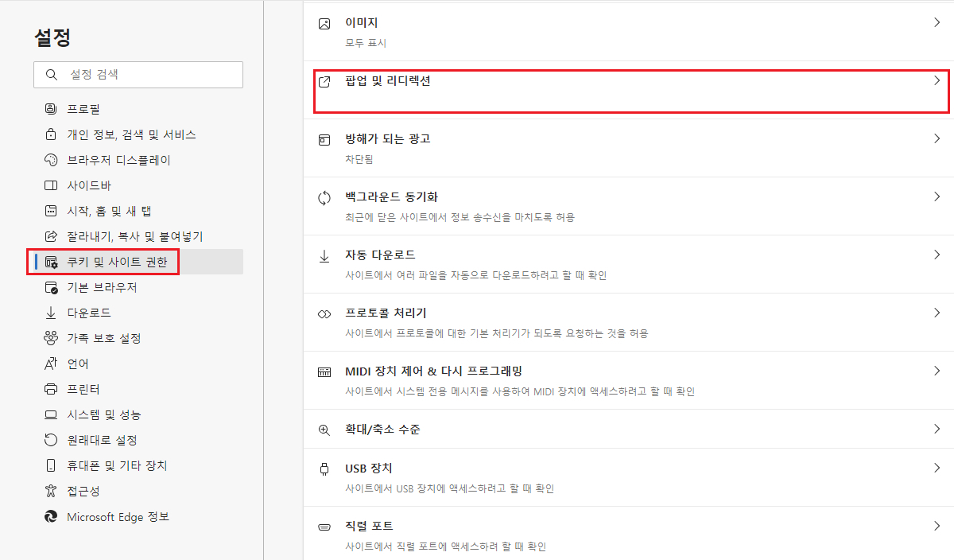954x560 pixels.
Task: Click the background sync icon
Action: (x=324, y=198)
